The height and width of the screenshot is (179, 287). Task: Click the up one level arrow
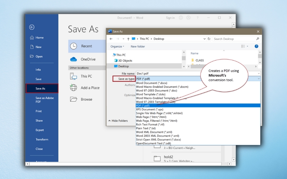coord(128,39)
